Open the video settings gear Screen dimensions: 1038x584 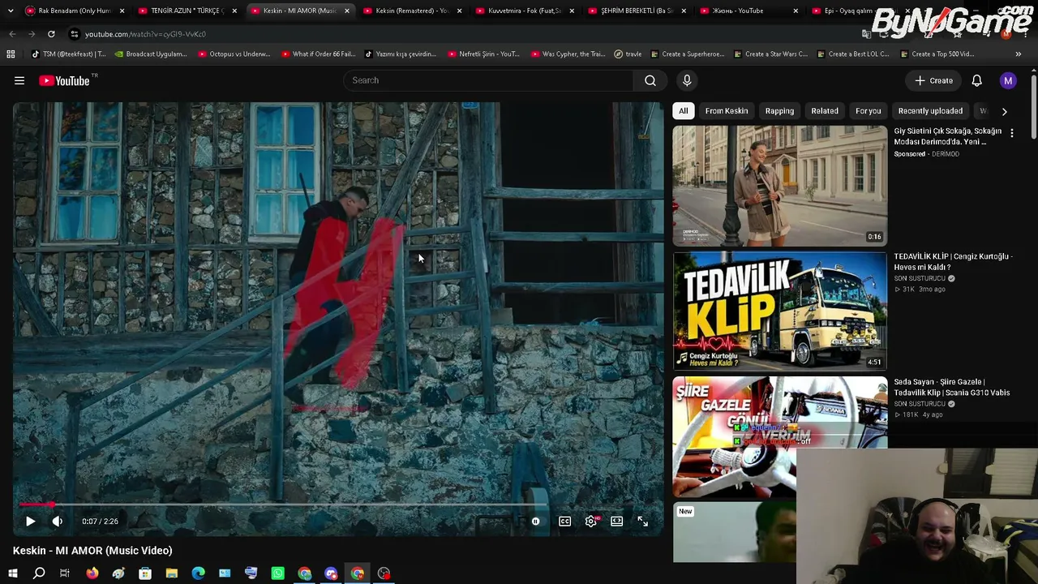point(591,522)
